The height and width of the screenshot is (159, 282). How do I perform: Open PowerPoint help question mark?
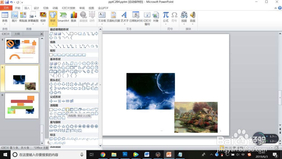280,8
